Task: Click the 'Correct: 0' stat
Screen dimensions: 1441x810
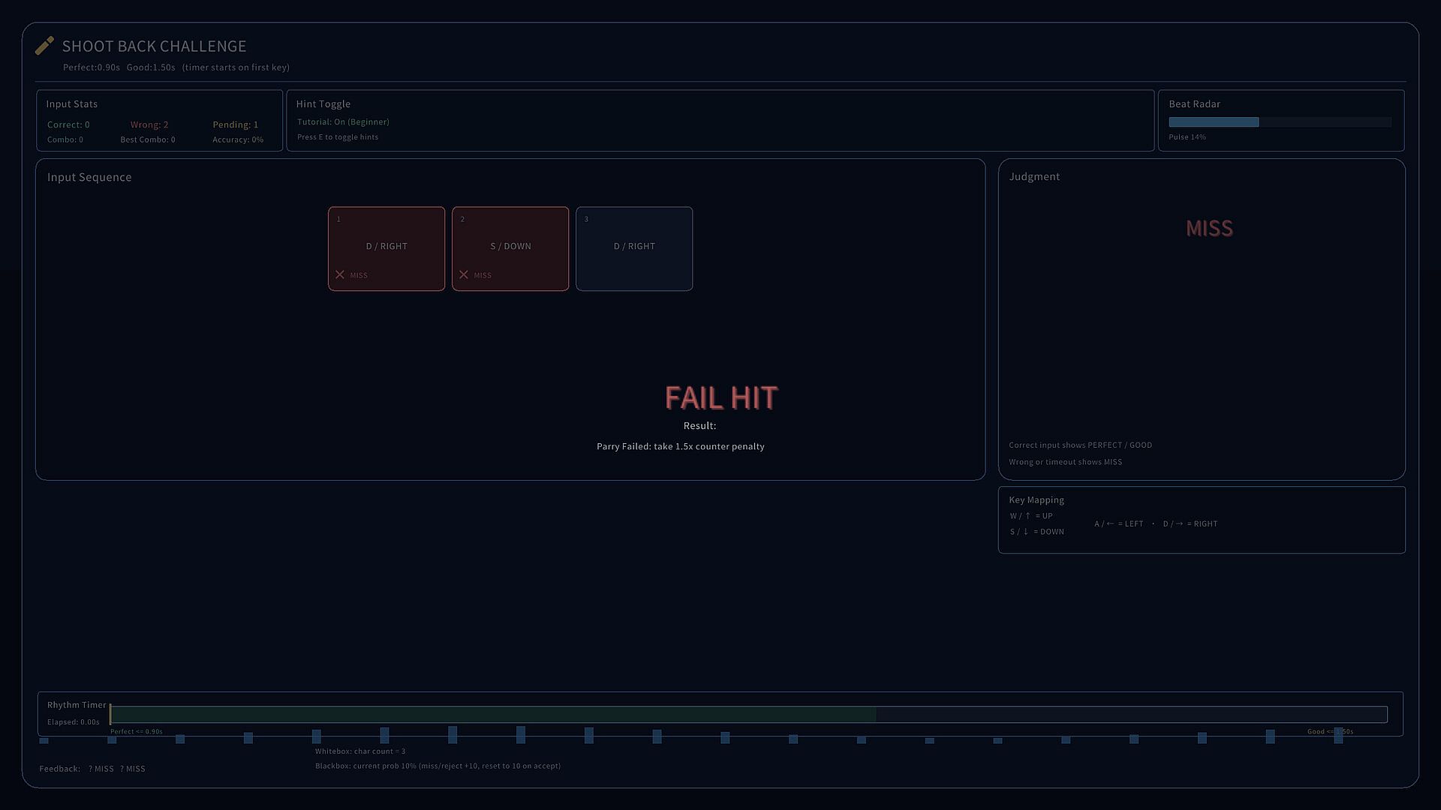Action: click(x=68, y=124)
